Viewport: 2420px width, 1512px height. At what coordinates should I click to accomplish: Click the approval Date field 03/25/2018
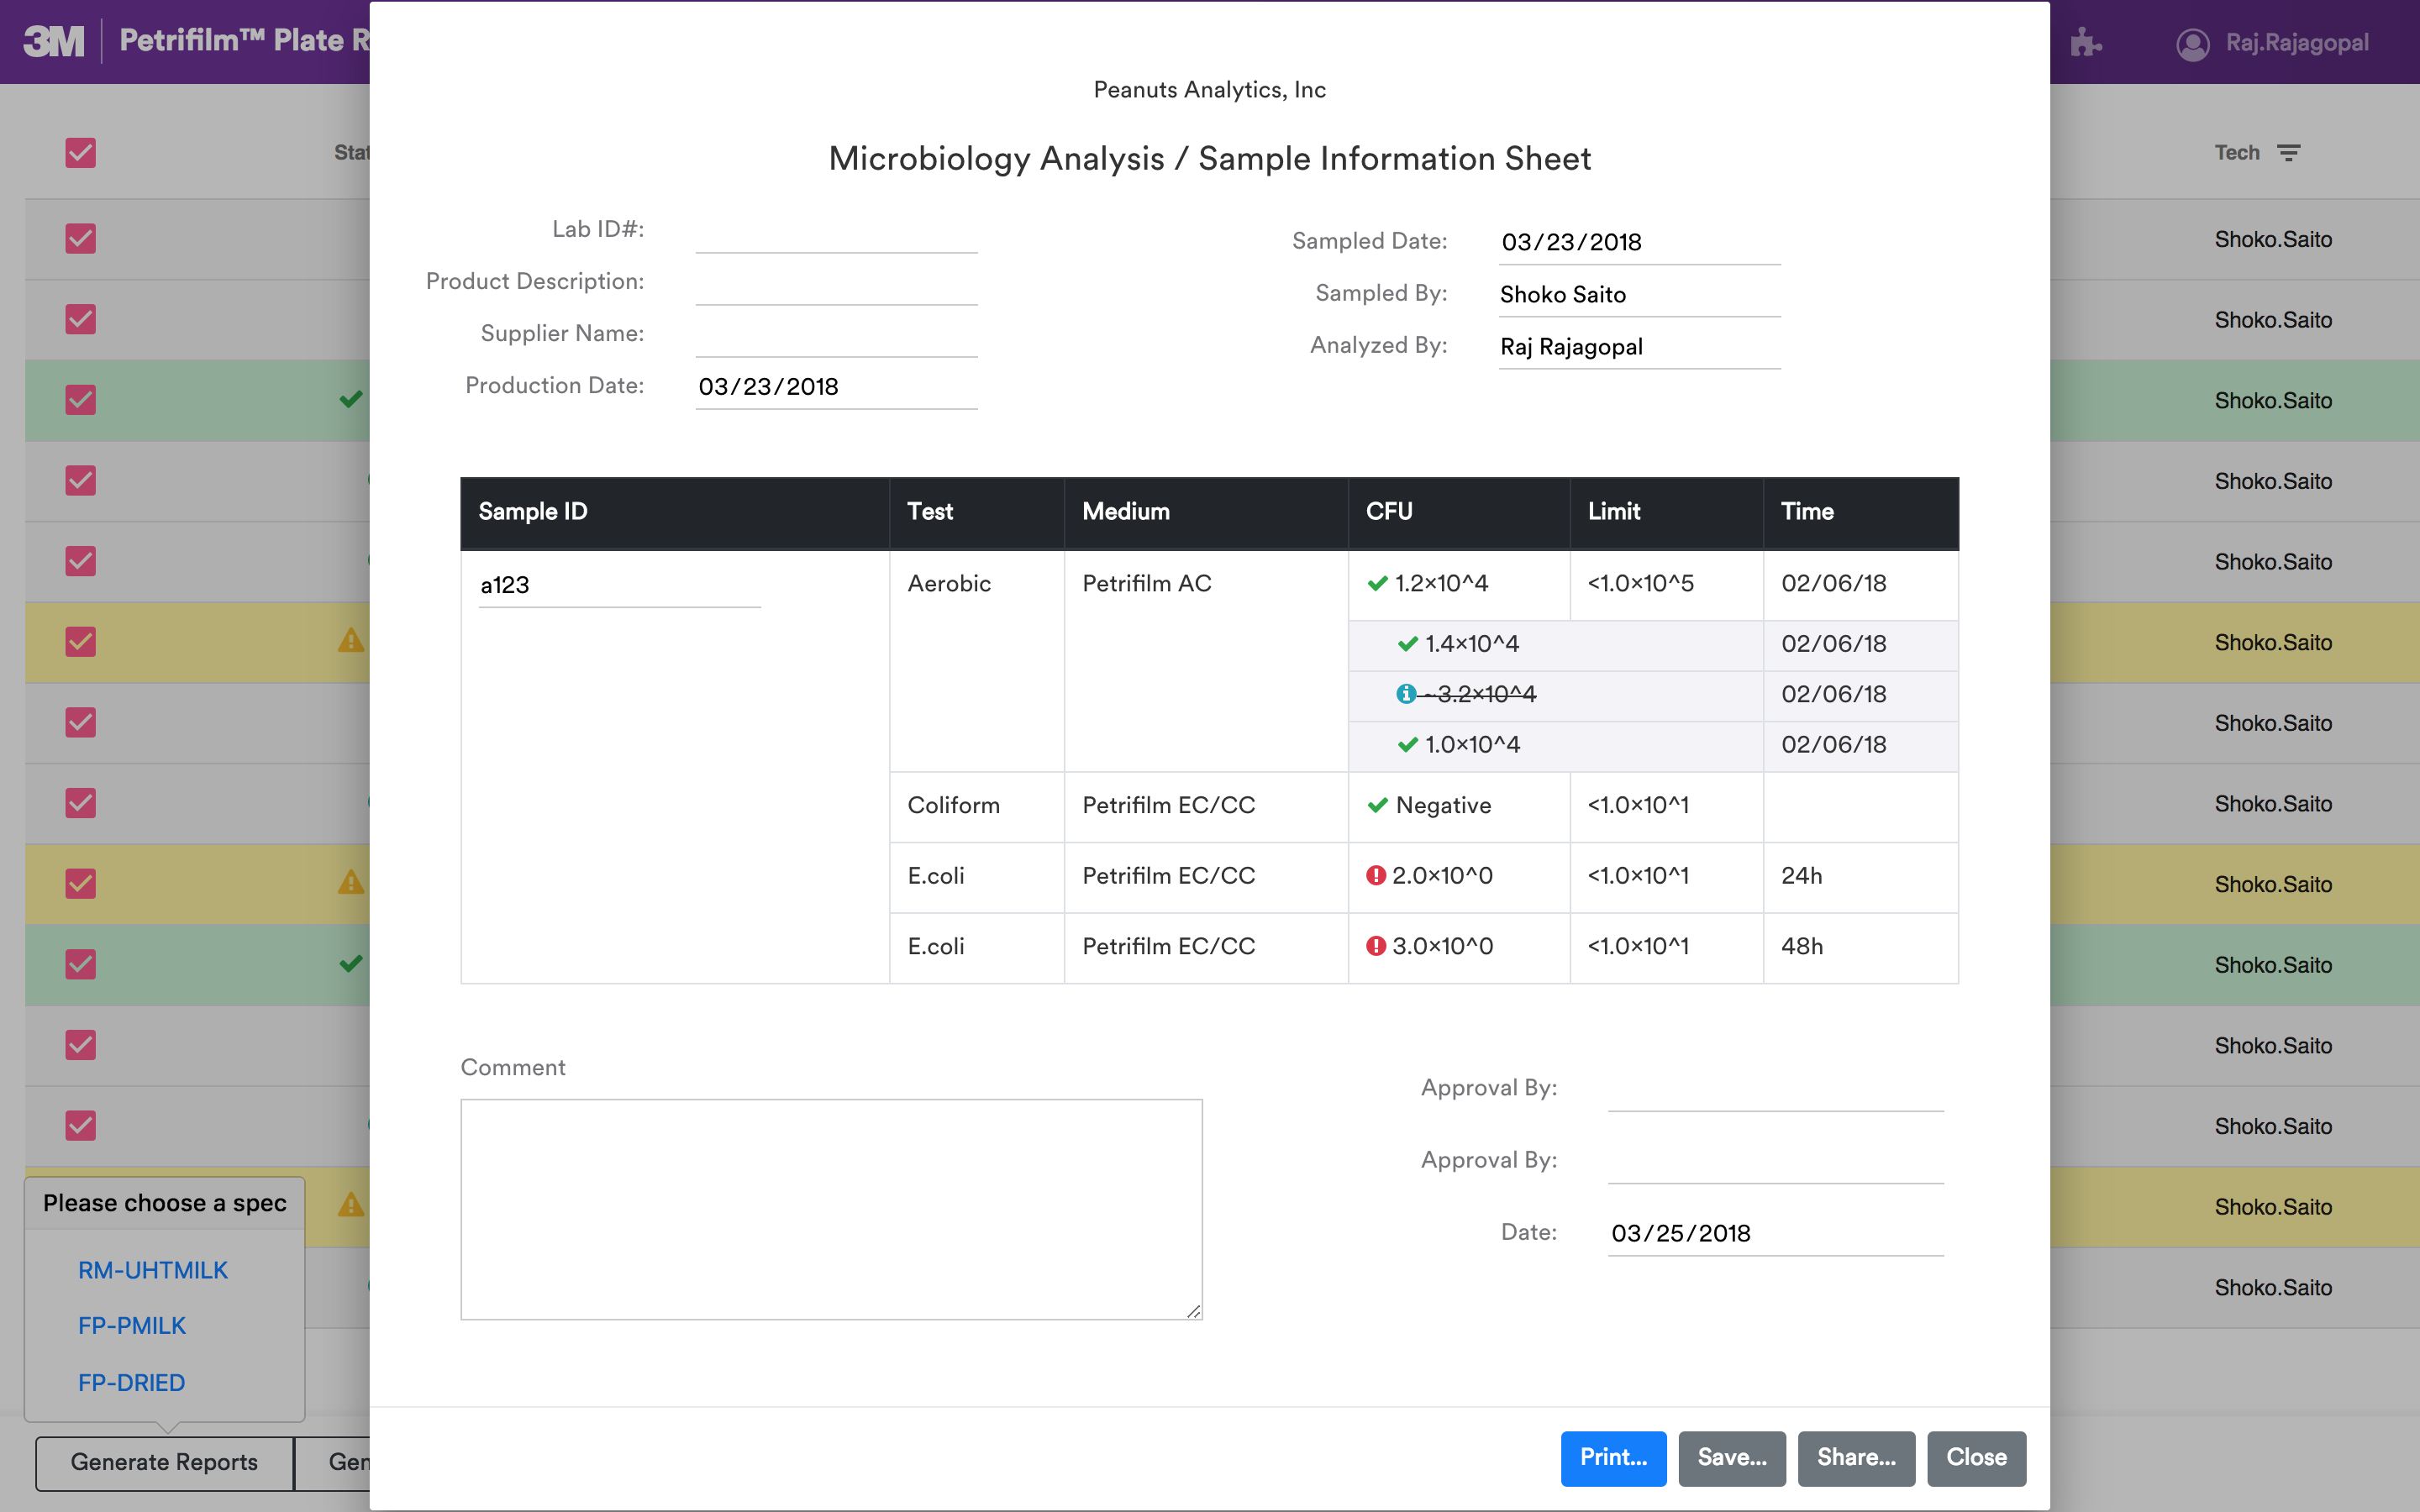[x=1775, y=1234]
